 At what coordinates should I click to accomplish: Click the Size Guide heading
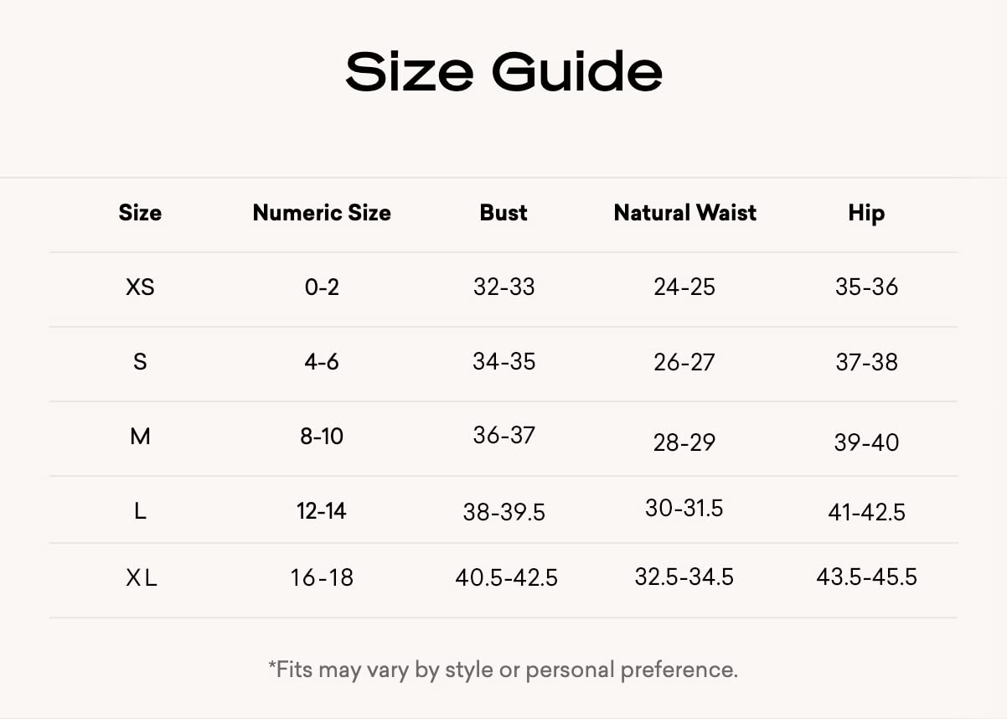tap(503, 71)
